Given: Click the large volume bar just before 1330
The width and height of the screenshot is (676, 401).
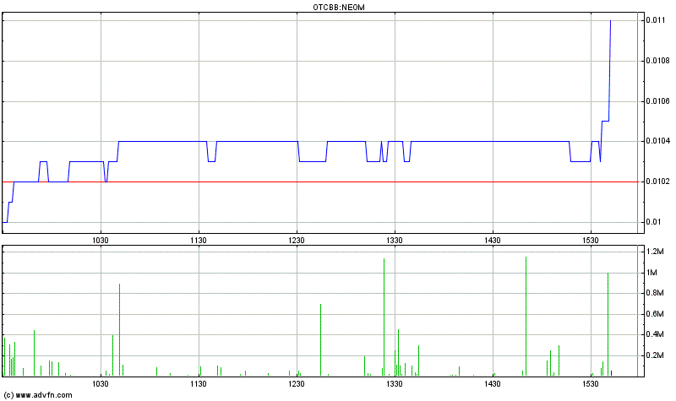Looking at the screenshot, I should 384,317.
